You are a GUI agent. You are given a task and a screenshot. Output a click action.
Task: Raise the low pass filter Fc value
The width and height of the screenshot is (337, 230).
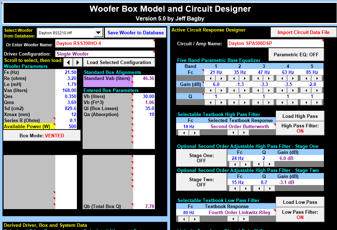[x=194, y=219]
